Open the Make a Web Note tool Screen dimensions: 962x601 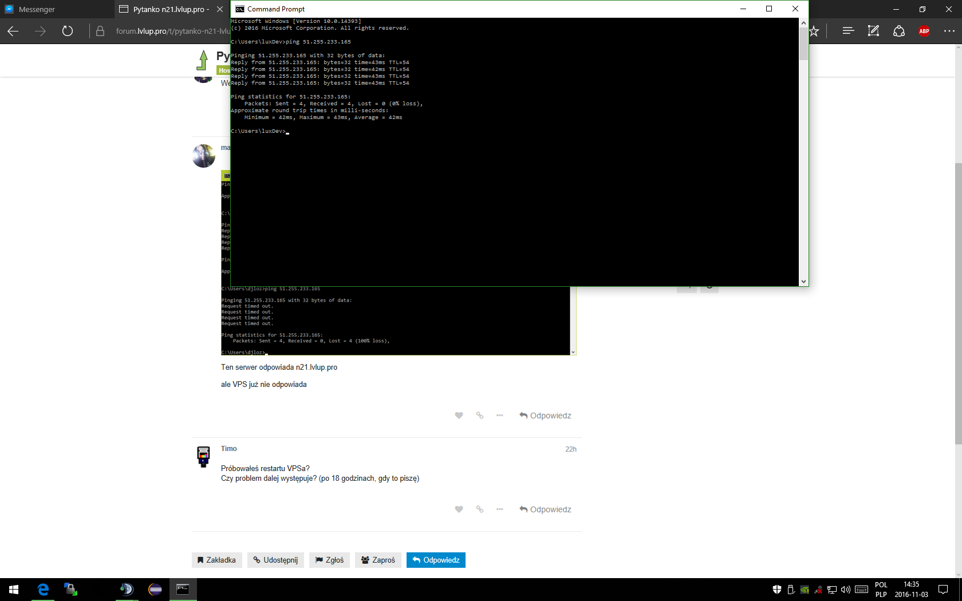pyautogui.click(x=873, y=31)
